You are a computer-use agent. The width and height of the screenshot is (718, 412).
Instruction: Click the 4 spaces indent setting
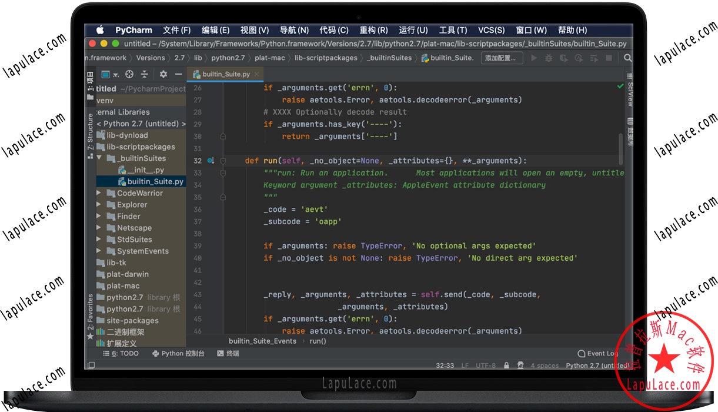pyautogui.click(x=545, y=366)
